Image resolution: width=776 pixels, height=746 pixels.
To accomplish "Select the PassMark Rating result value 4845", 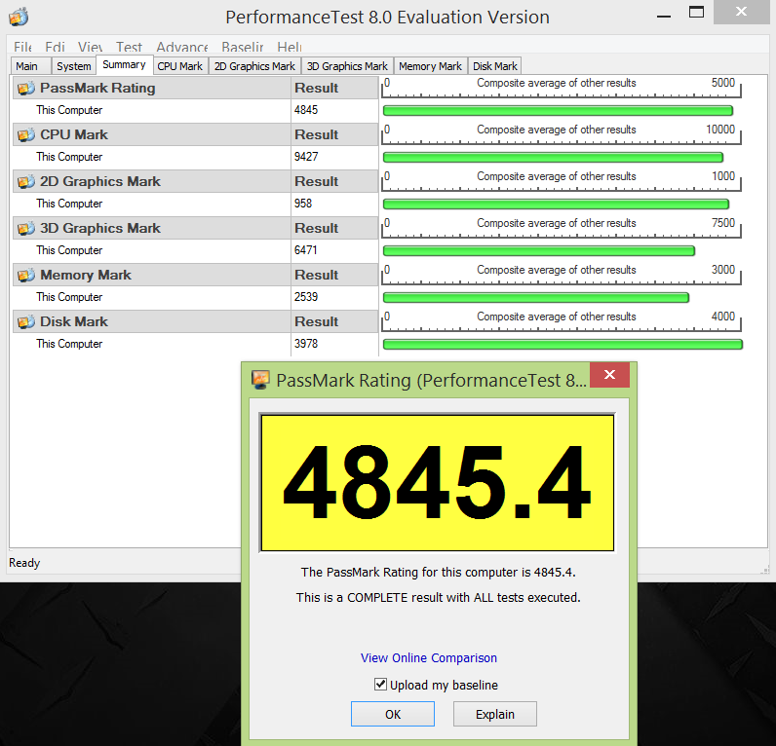I will [x=306, y=110].
